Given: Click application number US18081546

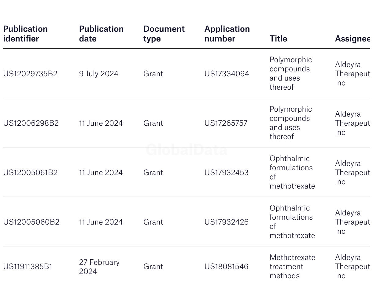Looking at the screenshot, I should pos(226,267).
